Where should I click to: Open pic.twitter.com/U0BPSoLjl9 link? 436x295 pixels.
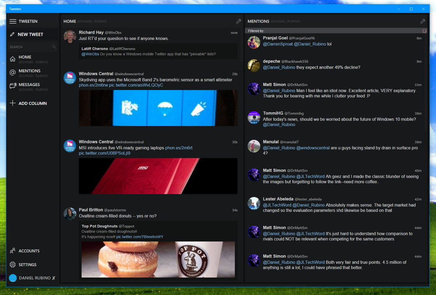(x=105, y=153)
